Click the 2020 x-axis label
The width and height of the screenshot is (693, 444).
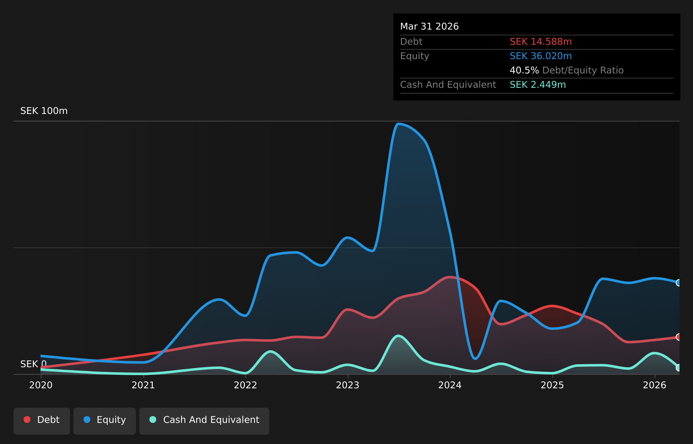pyautogui.click(x=41, y=385)
